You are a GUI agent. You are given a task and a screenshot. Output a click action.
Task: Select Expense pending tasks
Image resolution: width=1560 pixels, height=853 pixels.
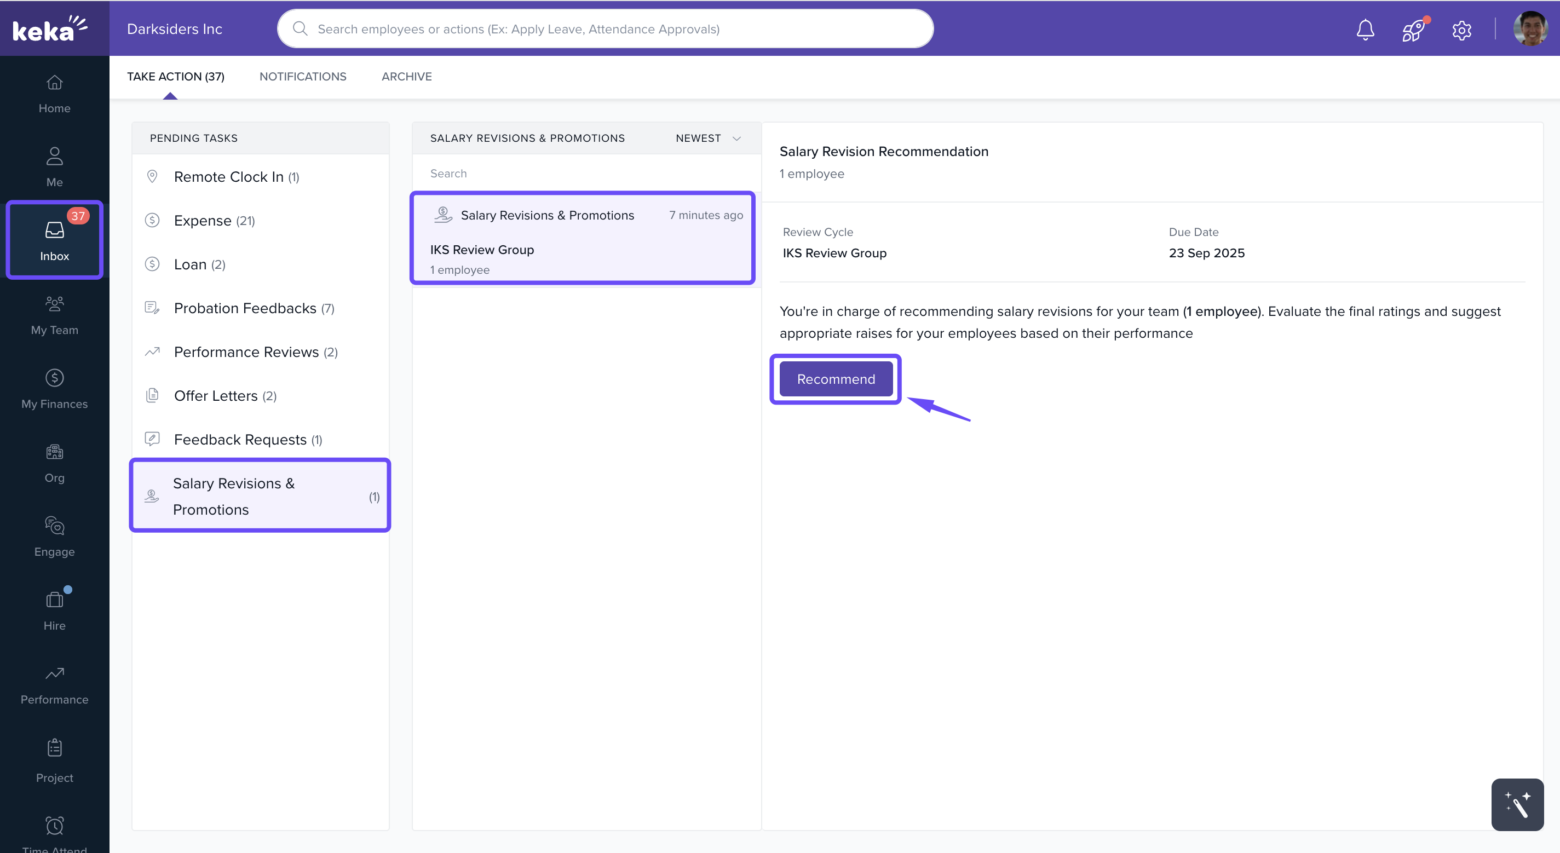(x=214, y=220)
